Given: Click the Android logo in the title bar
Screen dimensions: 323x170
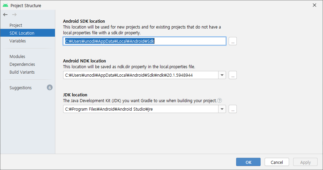Looking at the screenshot, I should (x=5, y=5).
